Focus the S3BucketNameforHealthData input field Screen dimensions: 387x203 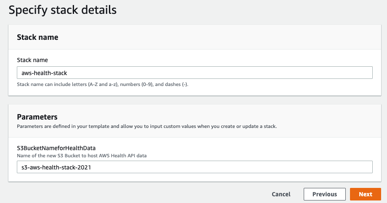tap(194, 167)
